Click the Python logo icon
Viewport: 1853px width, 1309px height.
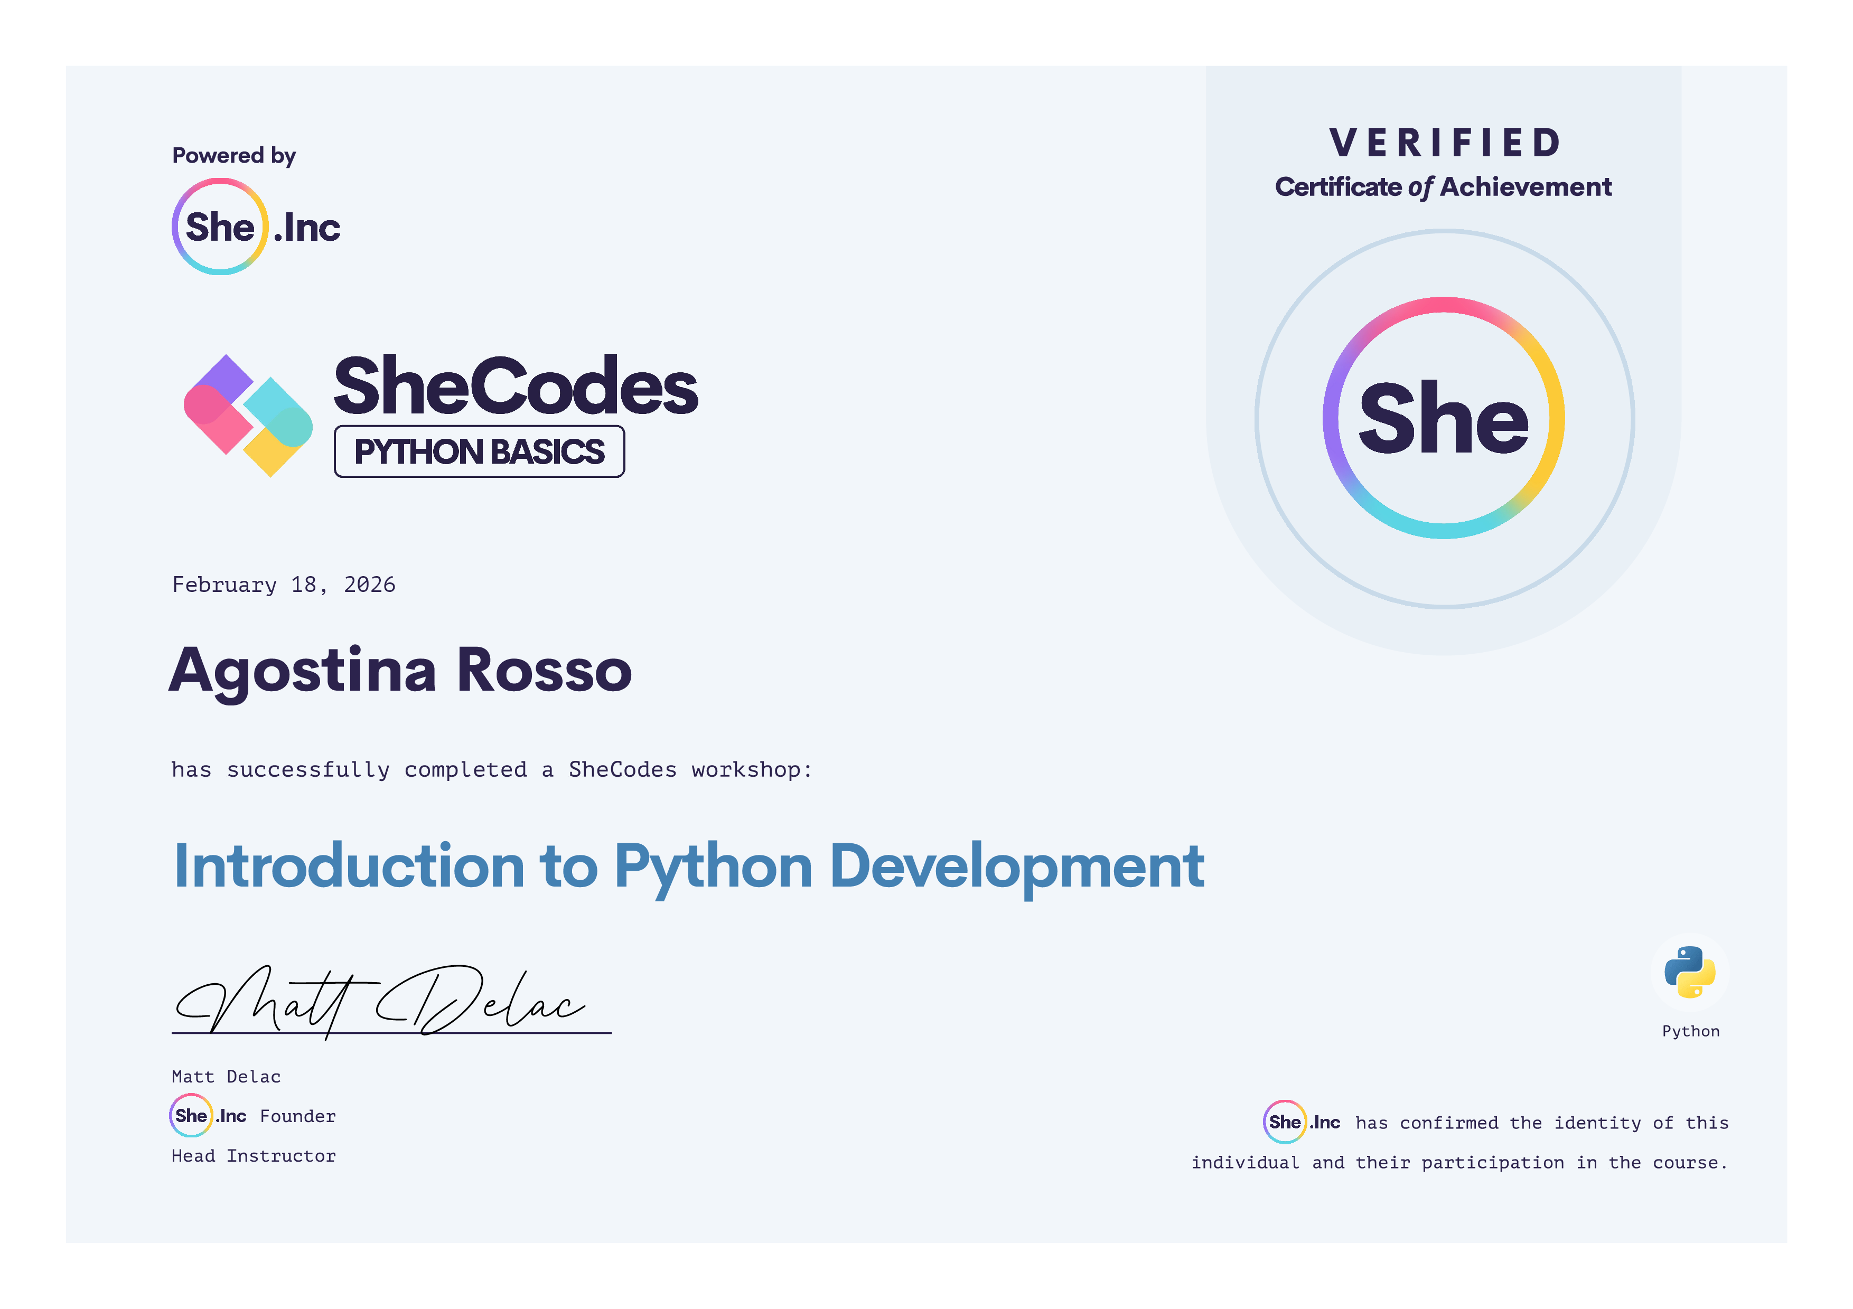point(1689,972)
